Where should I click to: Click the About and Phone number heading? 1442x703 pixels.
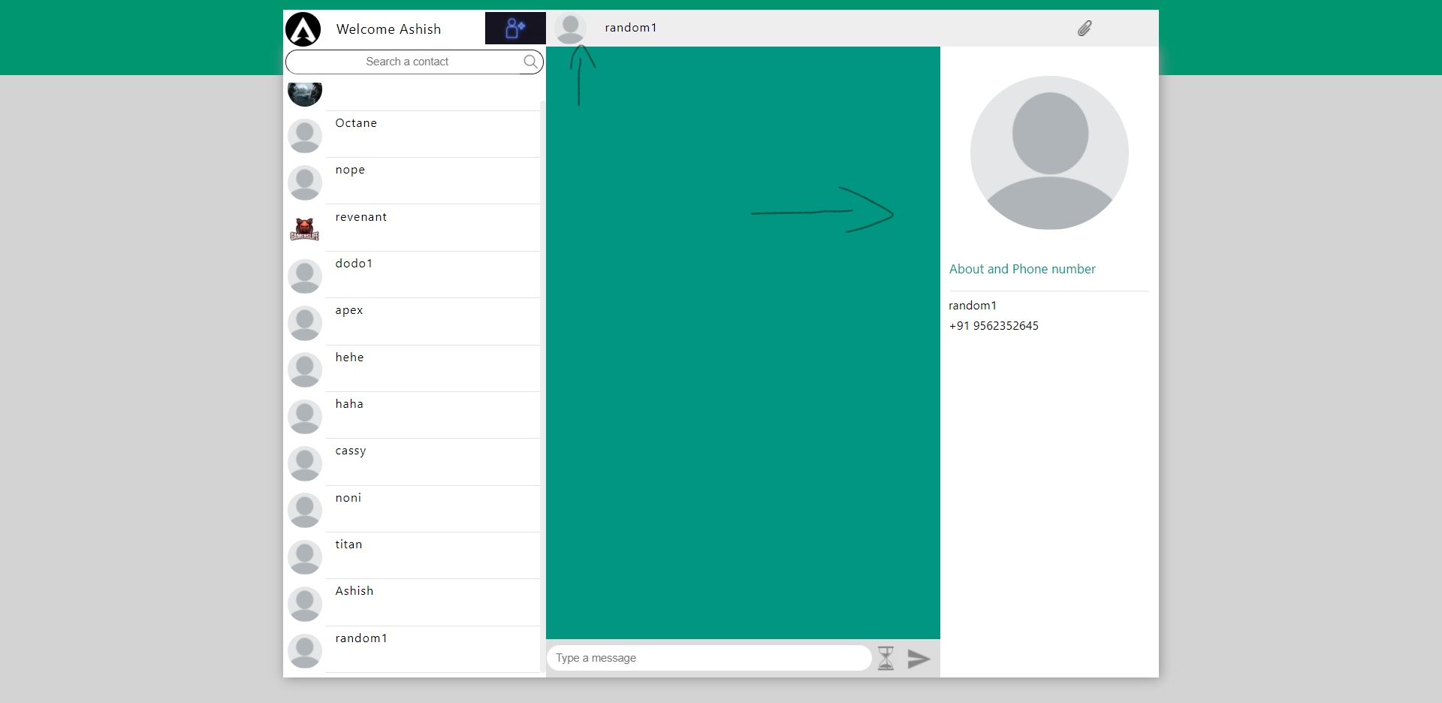click(1021, 269)
